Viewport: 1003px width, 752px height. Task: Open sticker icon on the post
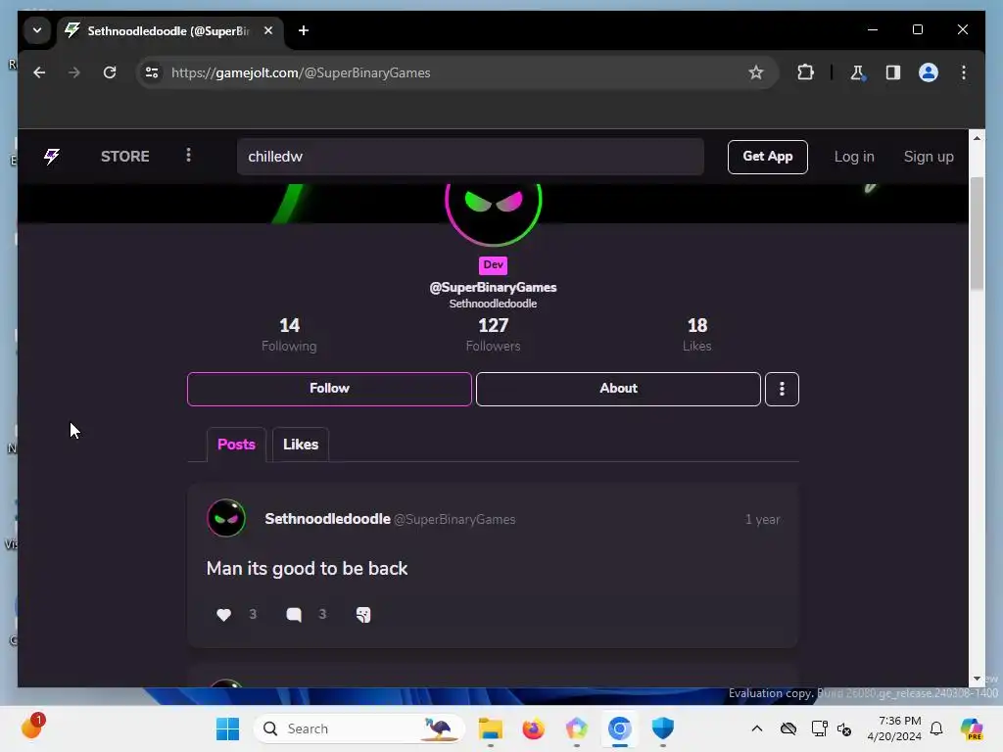click(x=363, y=615)
